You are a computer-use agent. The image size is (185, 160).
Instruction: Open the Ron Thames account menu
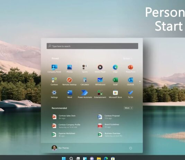tap(60, 148)
